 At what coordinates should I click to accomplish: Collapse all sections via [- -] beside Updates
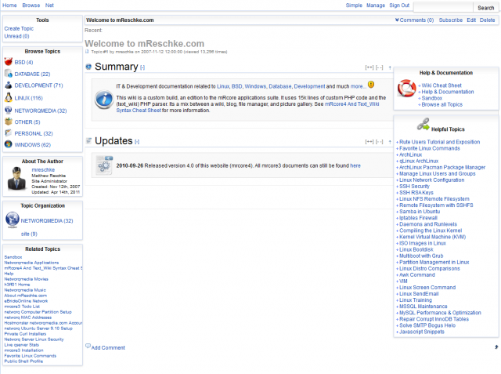pyautogui.click(x=379, y=142)
